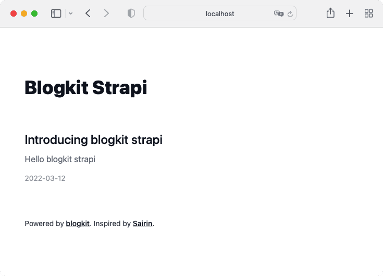The height and width of the screenshot is (276, 383).
Task: Open the Share menu
Action: tap(330, 13)
